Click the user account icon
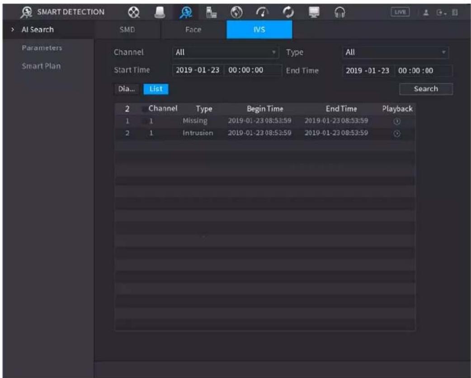471x378 pixels. [426, 13]
